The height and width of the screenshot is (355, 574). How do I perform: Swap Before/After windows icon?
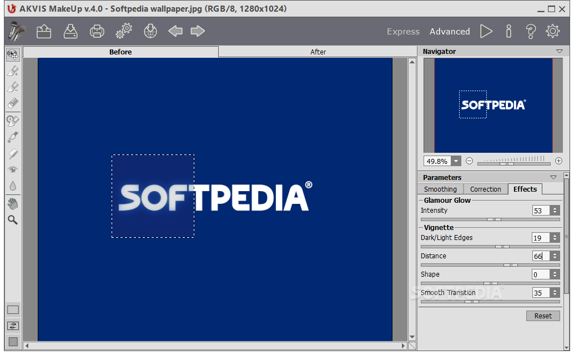click(x=13, y=326)
